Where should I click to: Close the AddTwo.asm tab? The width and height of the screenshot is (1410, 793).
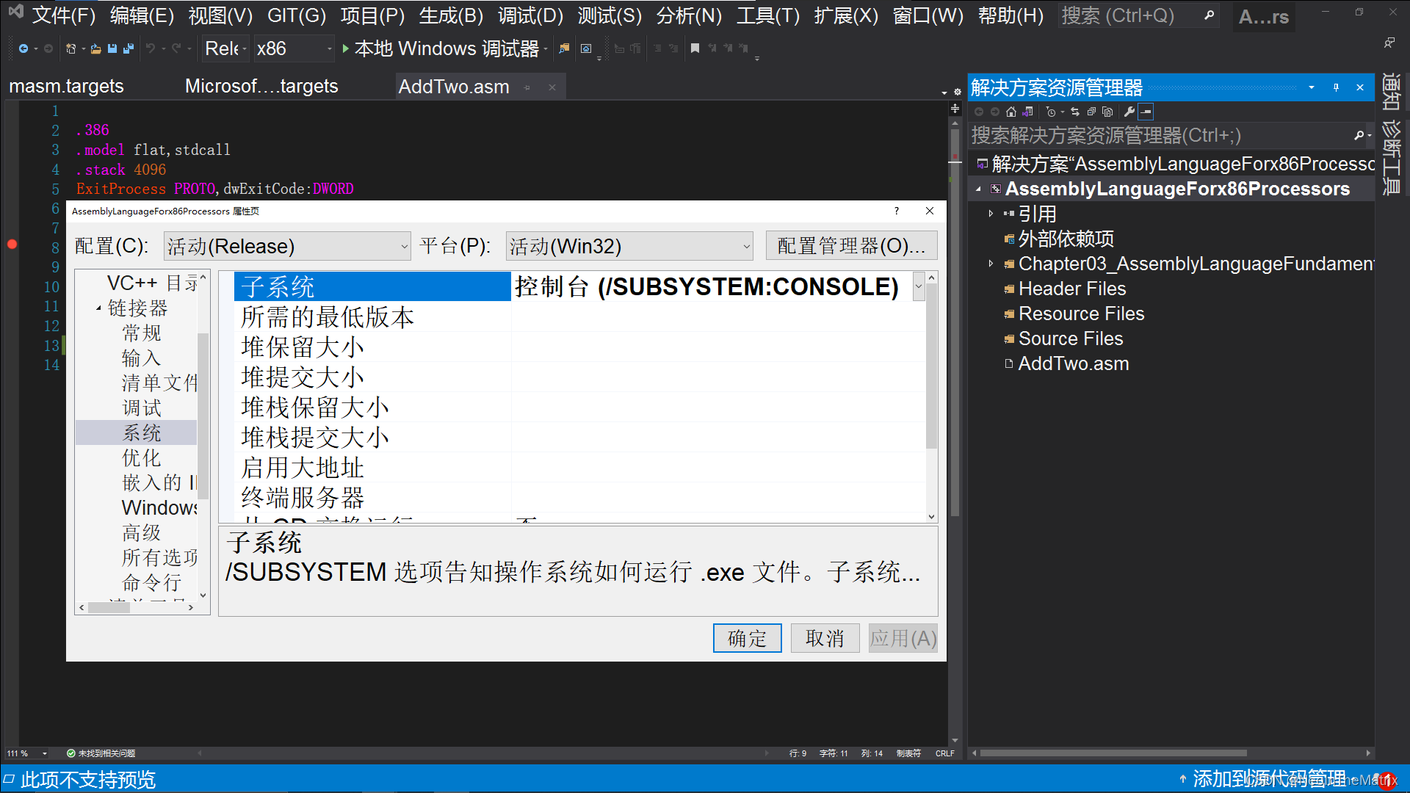[x=552, y=87]
